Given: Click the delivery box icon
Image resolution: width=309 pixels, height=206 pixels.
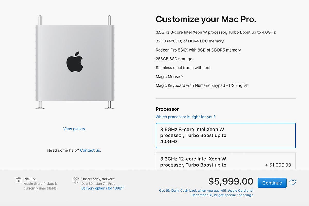Looking at the screenshot, I should (x=76, y=180).
